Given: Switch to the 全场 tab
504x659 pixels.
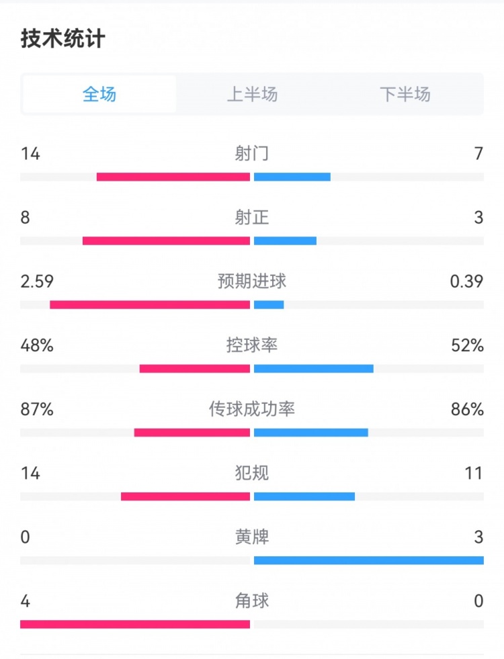Looking at the screenshot, I should (x=99, y=94).
